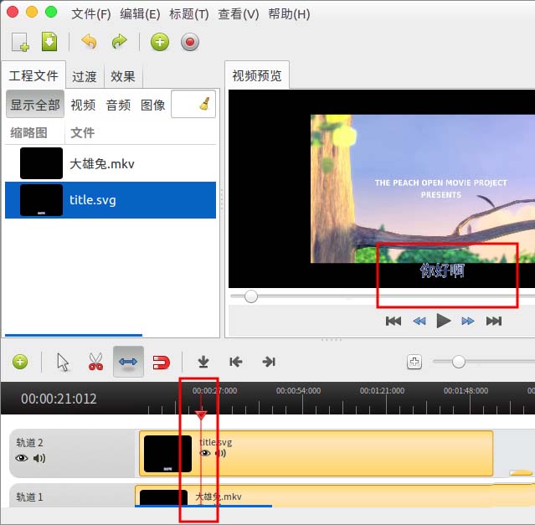
Task: Toggle visibility eye on 轨道 2
Action: pyautogui.click(x=22, y=458)
